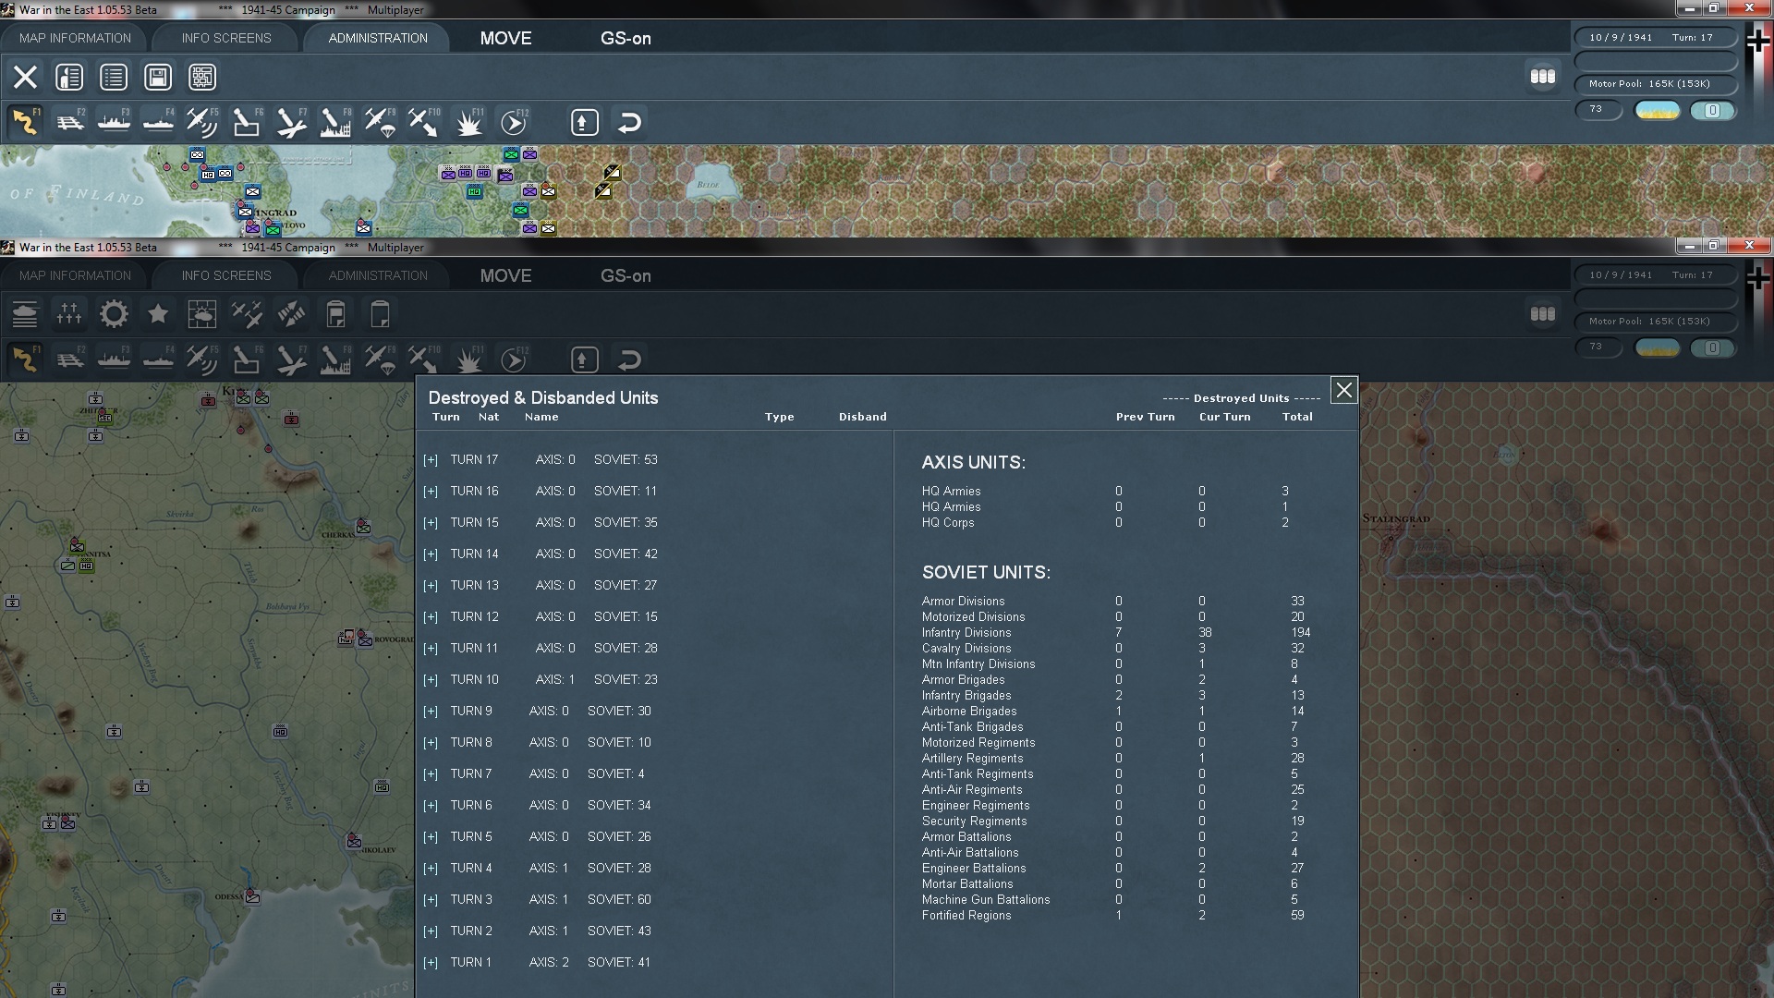Select F5 air mode icon in upper window

pos(203,122)
